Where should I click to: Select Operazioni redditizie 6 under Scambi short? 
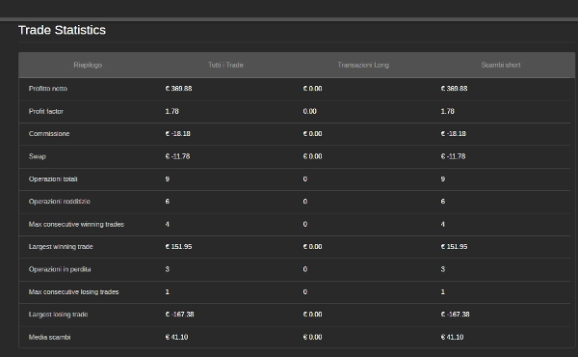[x=443, y=202]
